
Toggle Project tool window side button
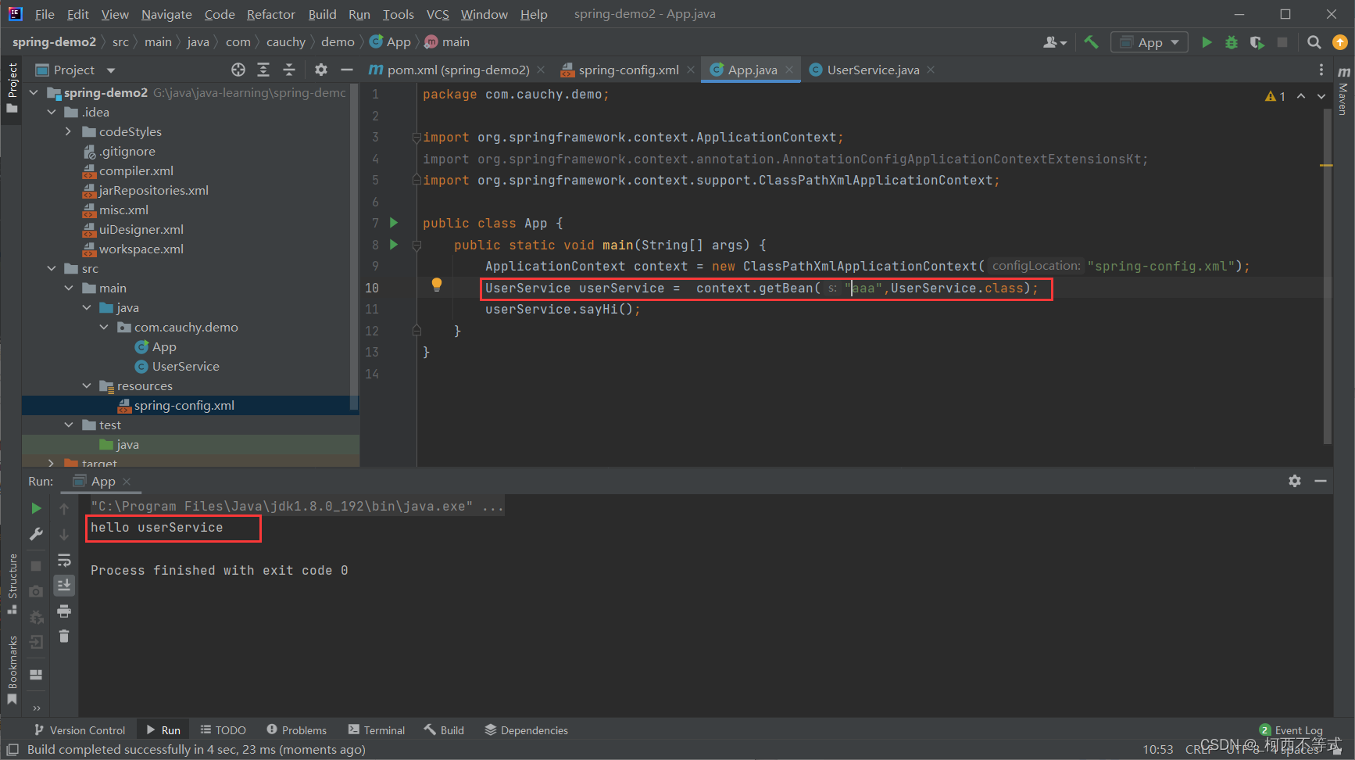12,88
